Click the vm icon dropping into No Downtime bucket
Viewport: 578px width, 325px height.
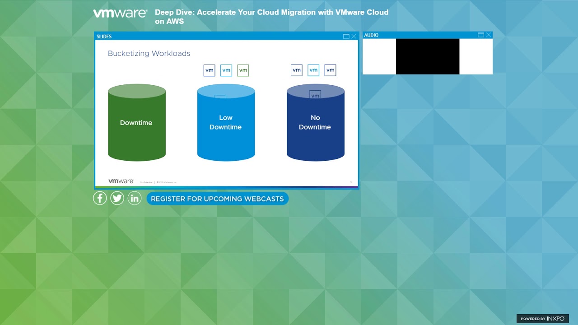315,94
